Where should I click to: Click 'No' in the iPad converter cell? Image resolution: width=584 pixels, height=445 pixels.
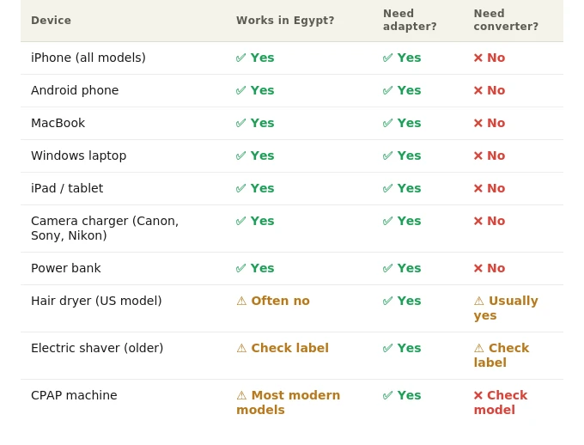point(496,188)
